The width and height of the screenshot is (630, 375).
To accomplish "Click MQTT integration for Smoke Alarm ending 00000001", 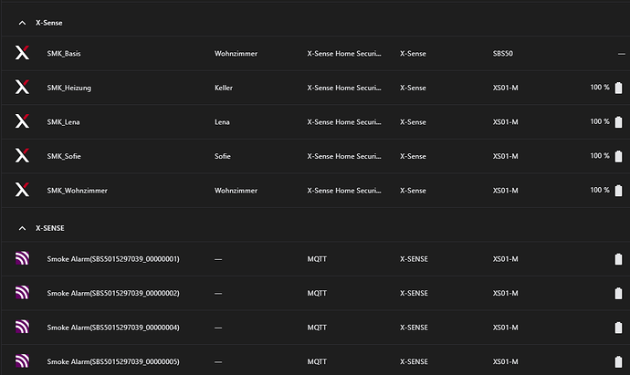I will pyautogui.click(x=317, y=259).
